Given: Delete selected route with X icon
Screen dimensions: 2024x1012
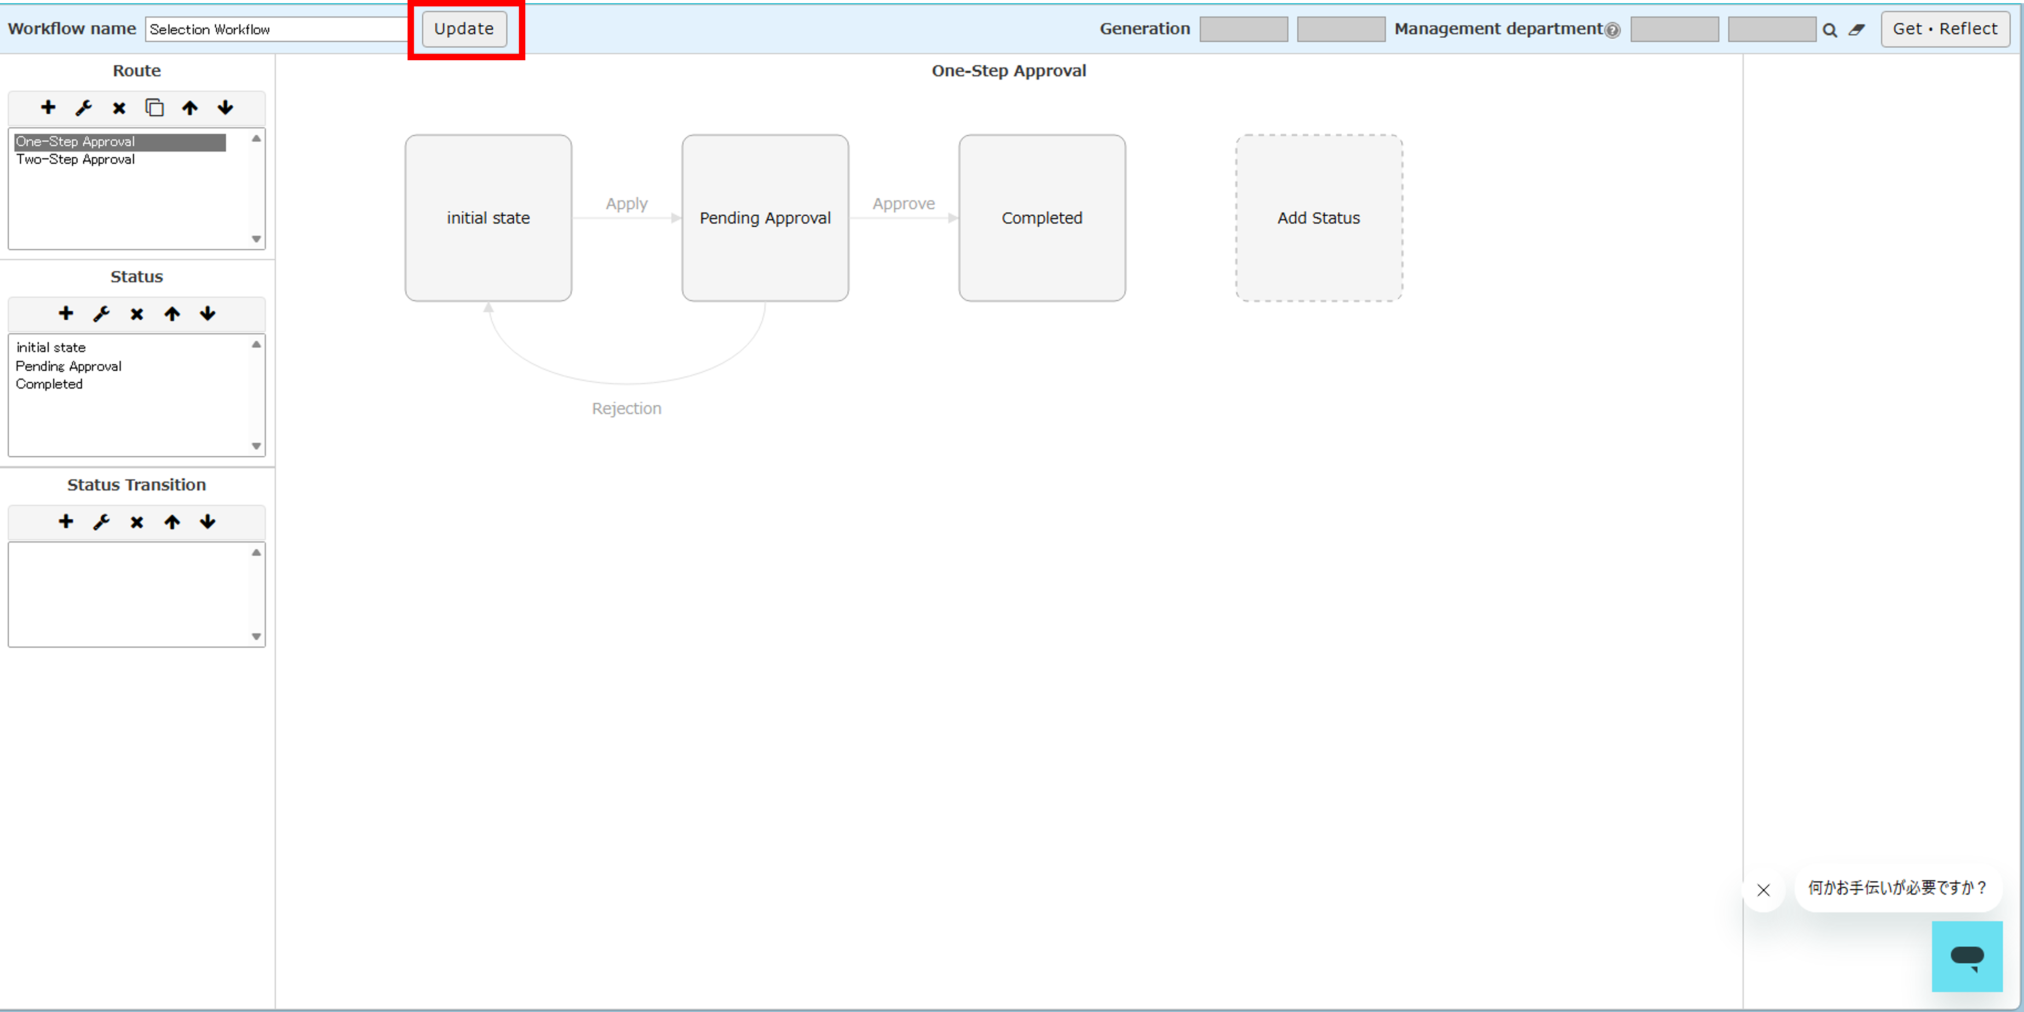Looking at the screenshot, I should pyautogui.click(x=119, y=108).
